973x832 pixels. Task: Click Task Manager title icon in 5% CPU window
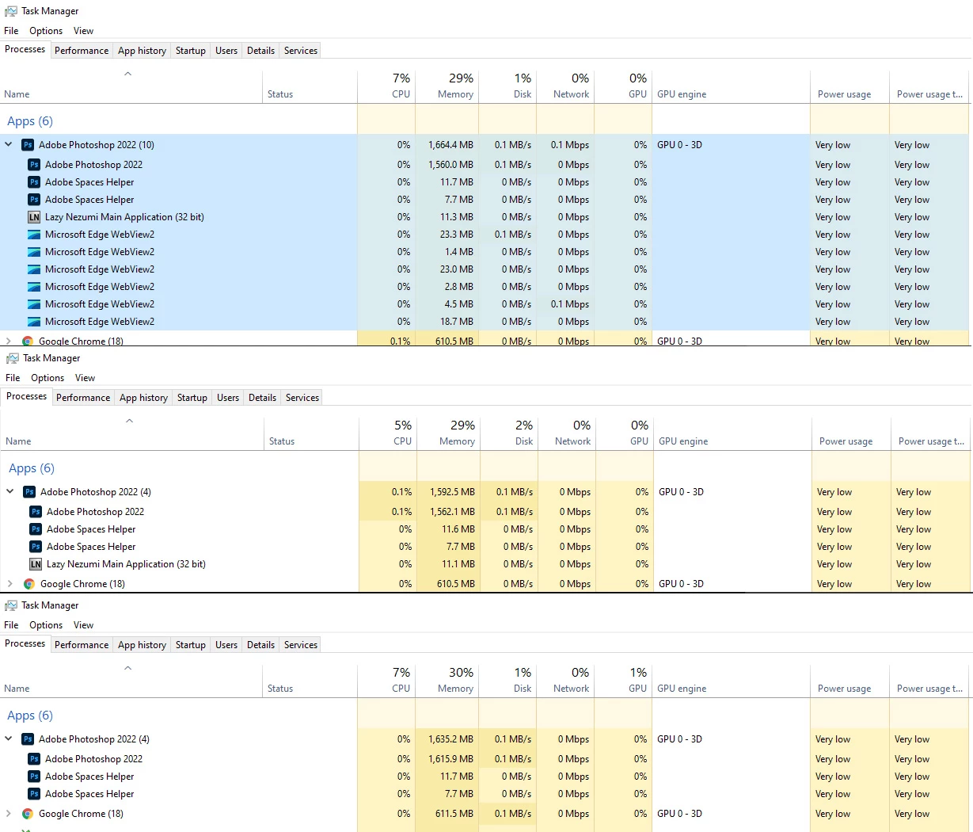click(13, 358)
